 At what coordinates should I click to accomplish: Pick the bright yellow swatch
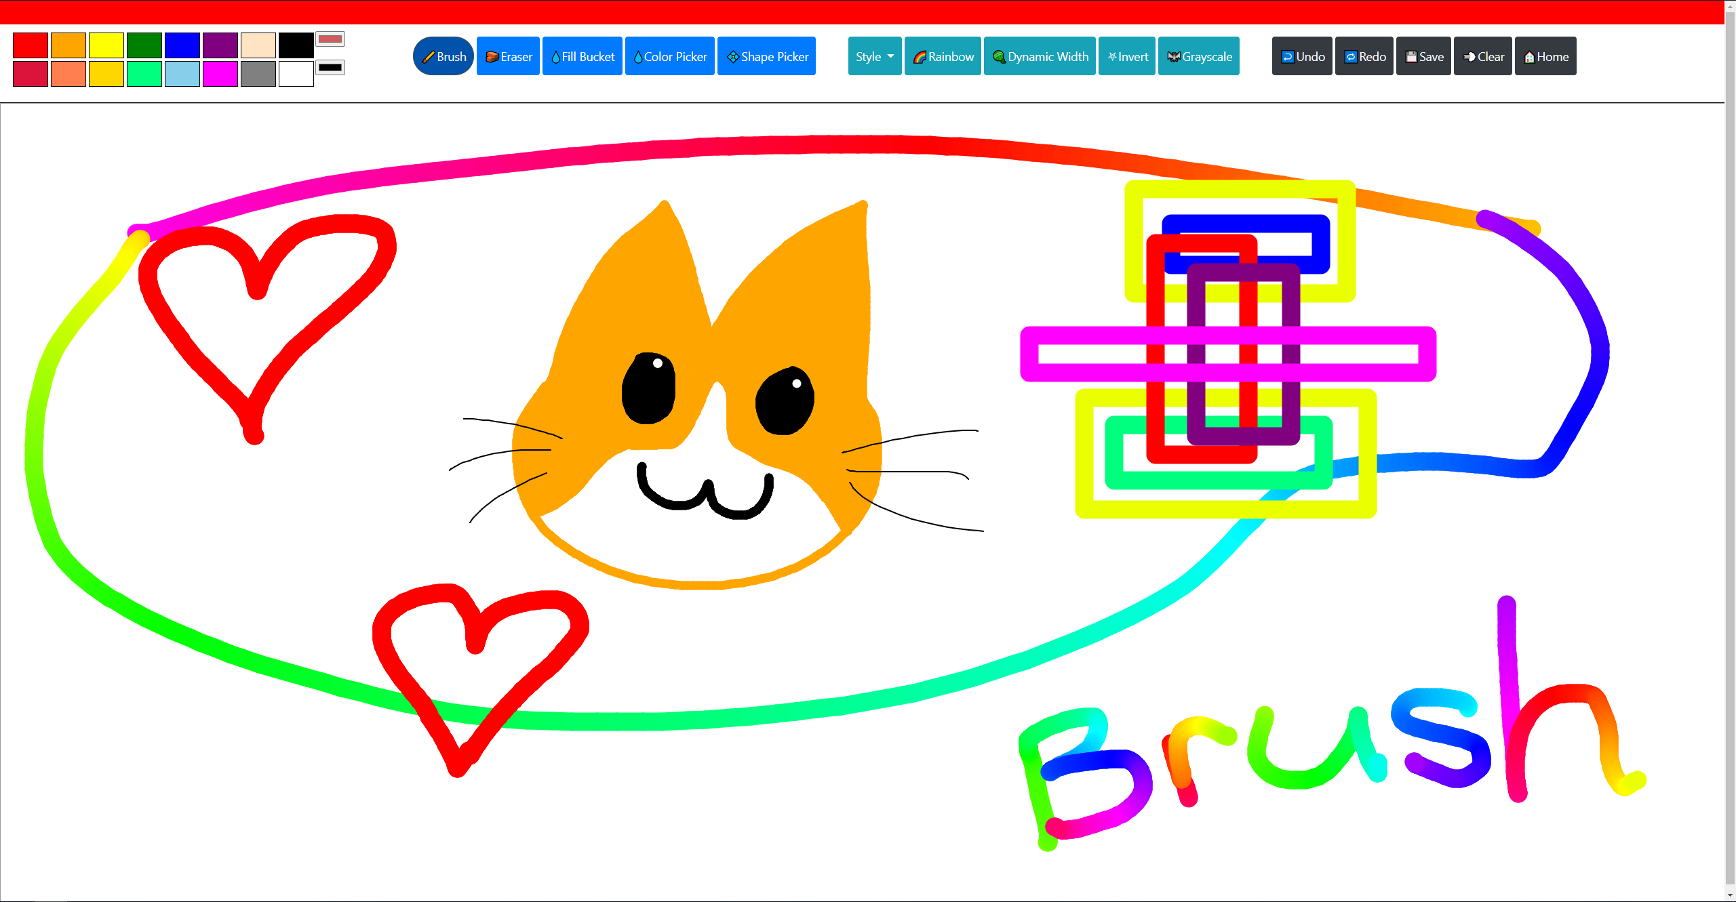coord(106,45)
